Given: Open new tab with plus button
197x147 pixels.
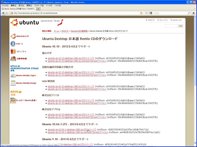Looking at the screenshot, I should tap(38, 9).
